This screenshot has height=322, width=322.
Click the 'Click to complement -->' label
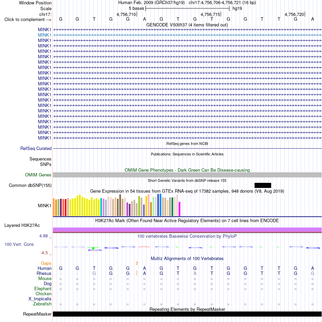(28, 20)
